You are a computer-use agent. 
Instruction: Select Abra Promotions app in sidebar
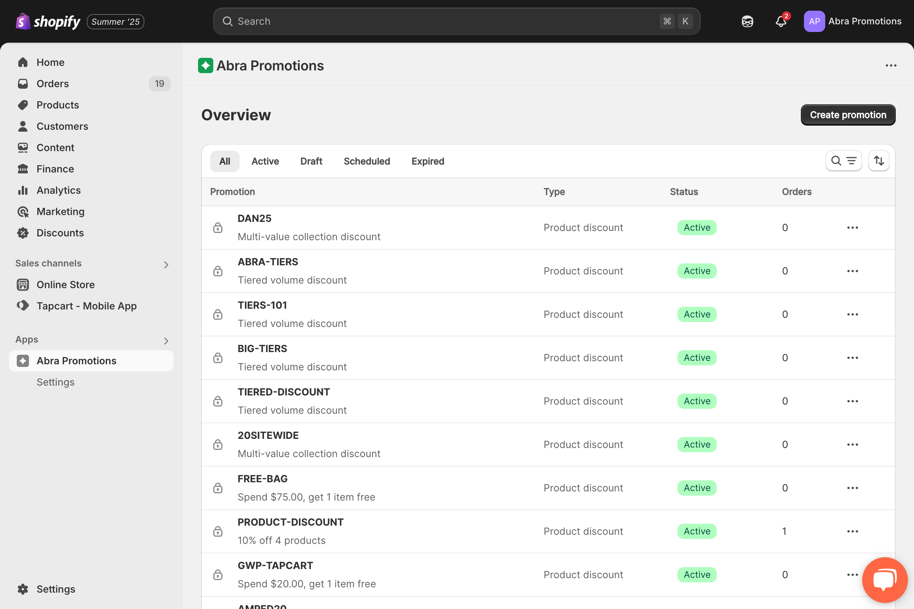(x=91, y=361)
